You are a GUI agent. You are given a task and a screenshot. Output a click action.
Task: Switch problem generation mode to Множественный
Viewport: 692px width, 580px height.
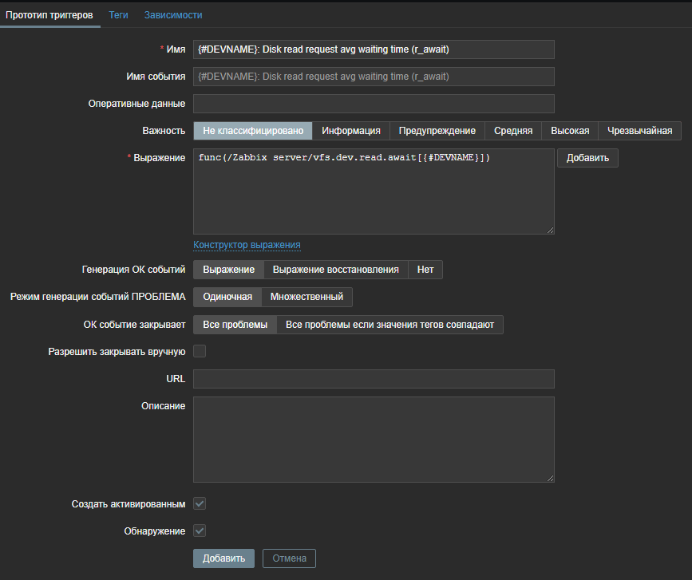(306, 297)
